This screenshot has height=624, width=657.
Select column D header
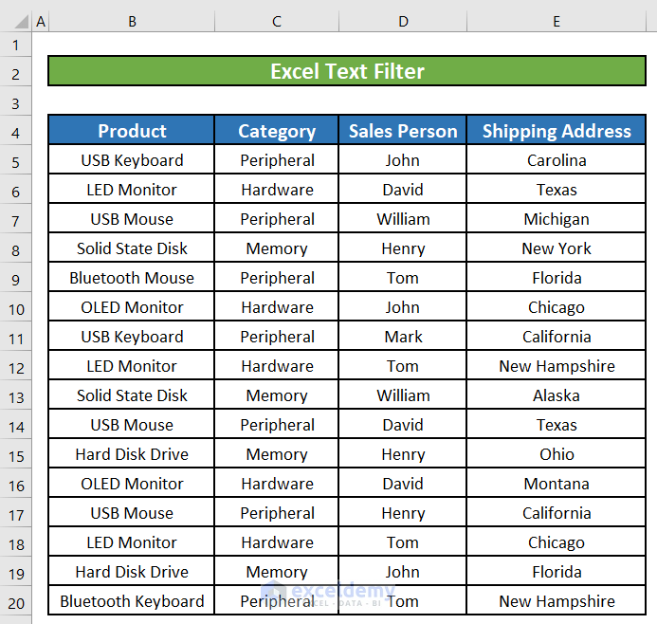click(x=403, y=21)
